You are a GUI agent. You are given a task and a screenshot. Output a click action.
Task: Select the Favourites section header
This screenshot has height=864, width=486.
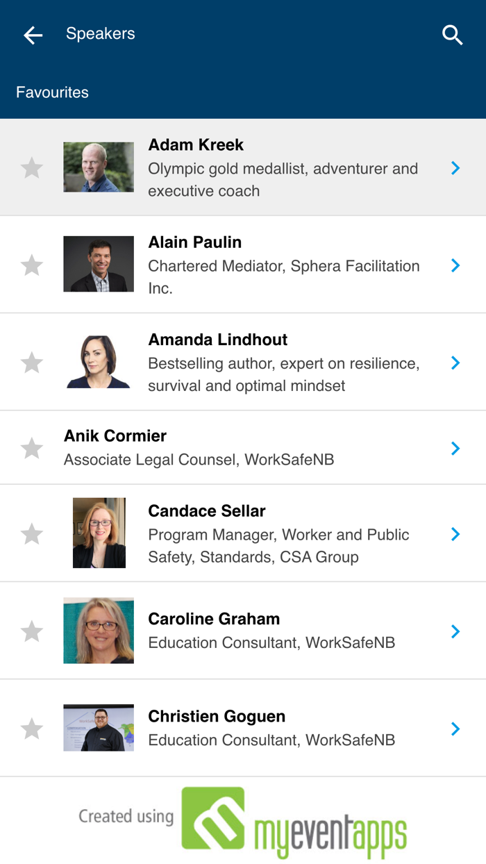point(52,92)
